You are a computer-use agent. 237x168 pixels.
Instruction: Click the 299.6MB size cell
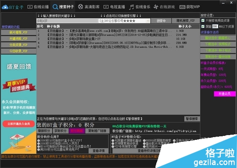point(181,43)
